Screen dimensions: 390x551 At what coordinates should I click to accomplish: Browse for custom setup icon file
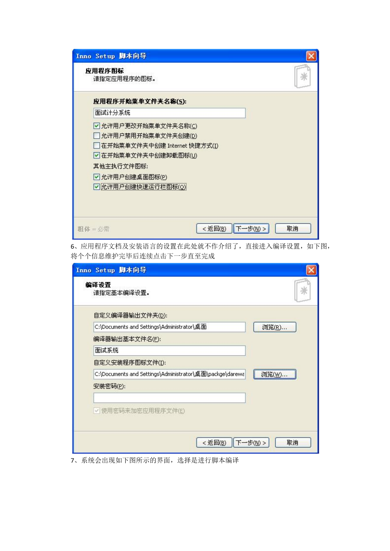pyautogui.click(x=275, y=374)
